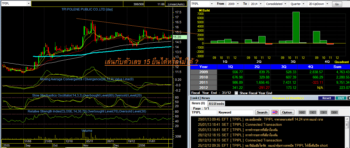Click the 9,751.34 sum cell

click(x=337, y=82)
